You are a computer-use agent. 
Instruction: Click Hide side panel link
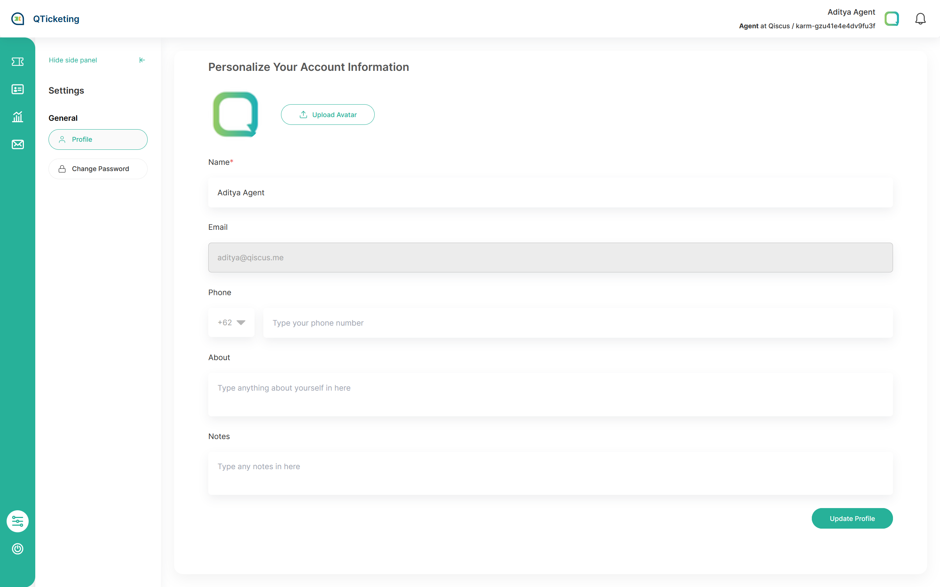pyautogui.click(x=73, y=60)
